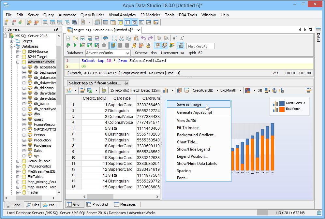
Task: Click the green Execute play icon
Action: [75, 46]
